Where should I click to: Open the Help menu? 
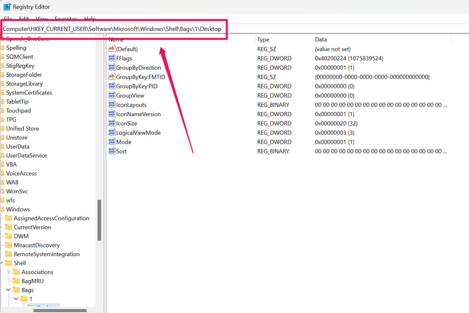(90, 19)
